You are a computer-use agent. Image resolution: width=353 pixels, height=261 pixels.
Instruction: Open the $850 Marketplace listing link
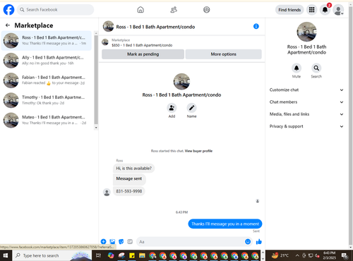click(142, 45)
